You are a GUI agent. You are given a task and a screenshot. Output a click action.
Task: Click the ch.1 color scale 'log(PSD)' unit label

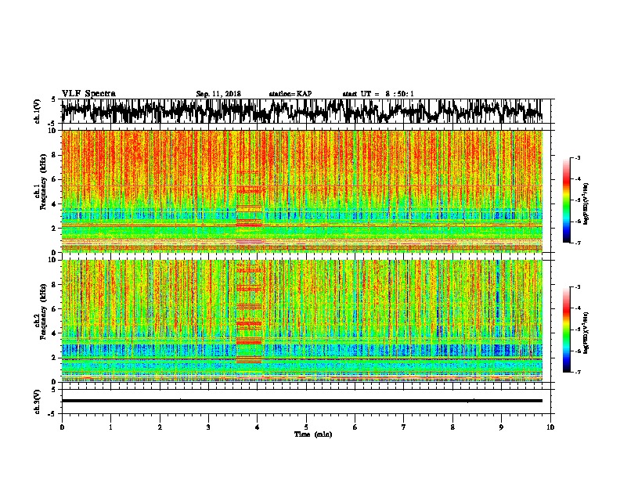coord(586,203)
